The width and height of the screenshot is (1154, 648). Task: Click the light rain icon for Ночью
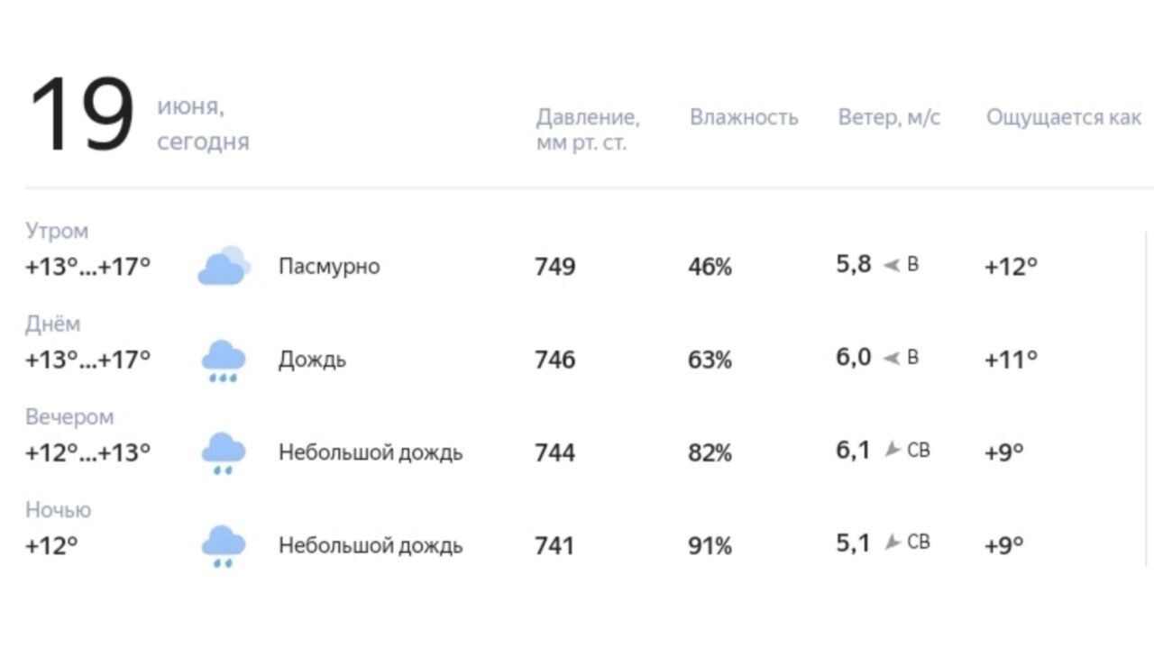click(223, 546)
